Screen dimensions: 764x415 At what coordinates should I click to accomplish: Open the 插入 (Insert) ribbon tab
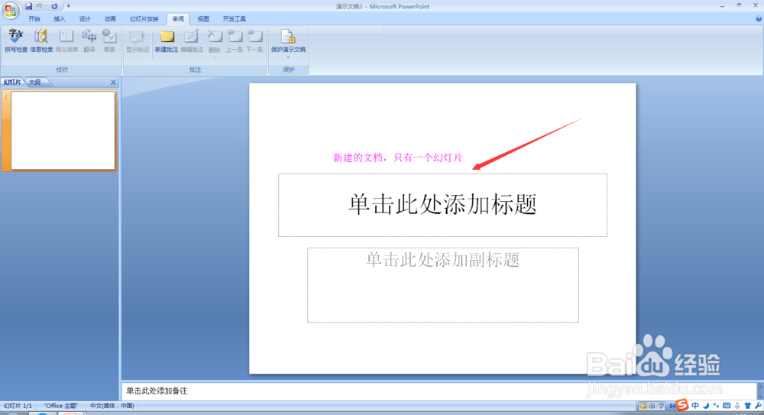[x=60, y=19]
